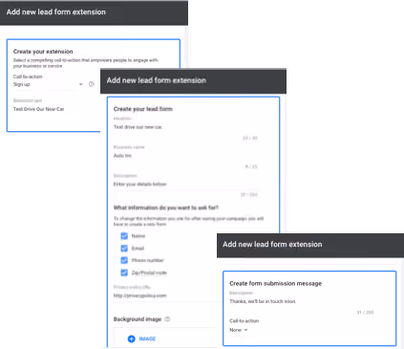
Task: Uncheck the Email checkbox
Action: pyautogui.click(x=124, y=248)
